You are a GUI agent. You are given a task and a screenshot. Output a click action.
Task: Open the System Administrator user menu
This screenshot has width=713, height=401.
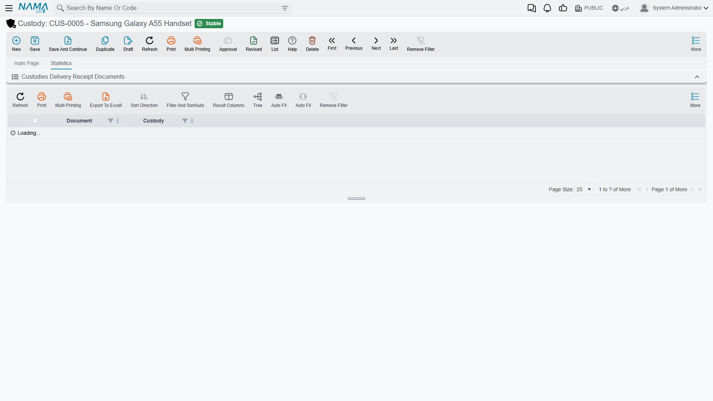coord(674,8)
